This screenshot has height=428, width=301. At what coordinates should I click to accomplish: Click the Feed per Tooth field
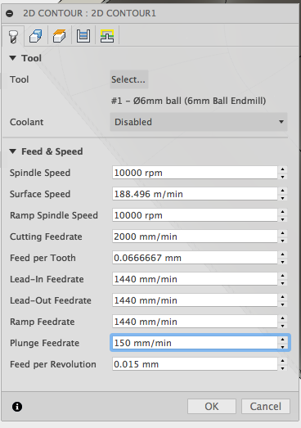tap(195, 258)
